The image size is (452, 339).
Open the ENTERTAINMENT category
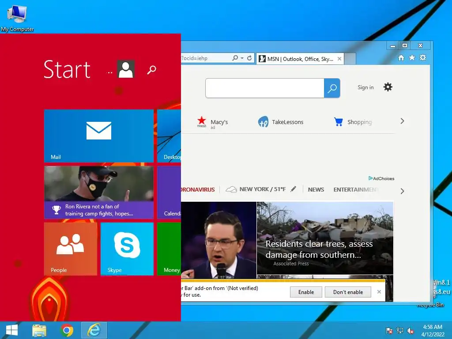click(x=356, y=190)
